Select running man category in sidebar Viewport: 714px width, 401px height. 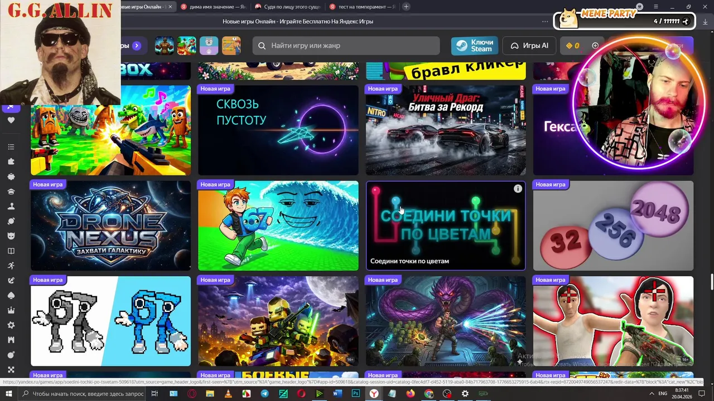click(11, 266)
